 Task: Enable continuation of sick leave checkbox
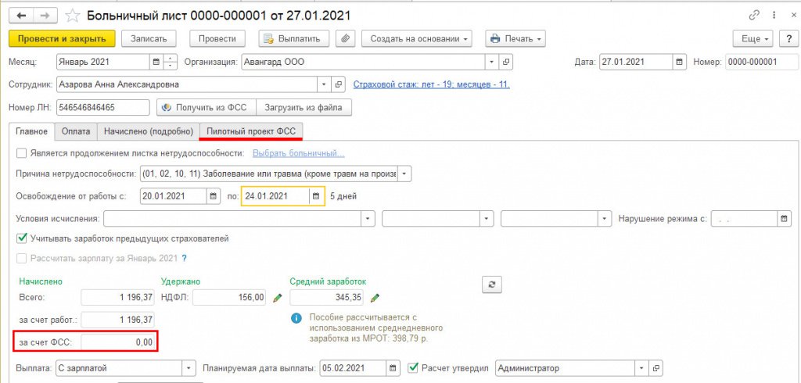(x=22, y=153)
